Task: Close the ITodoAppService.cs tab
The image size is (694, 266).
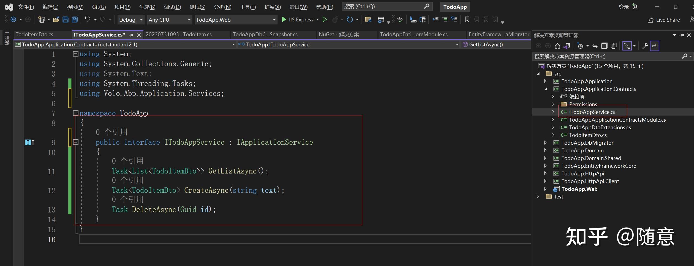Action: pyautogui.click(x=139, y=35)
